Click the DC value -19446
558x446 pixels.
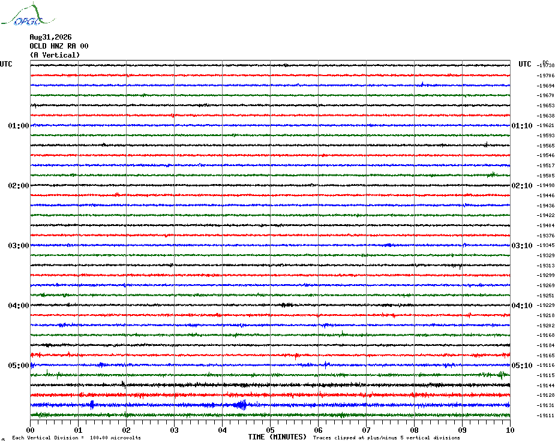click(x=545, y=195)
